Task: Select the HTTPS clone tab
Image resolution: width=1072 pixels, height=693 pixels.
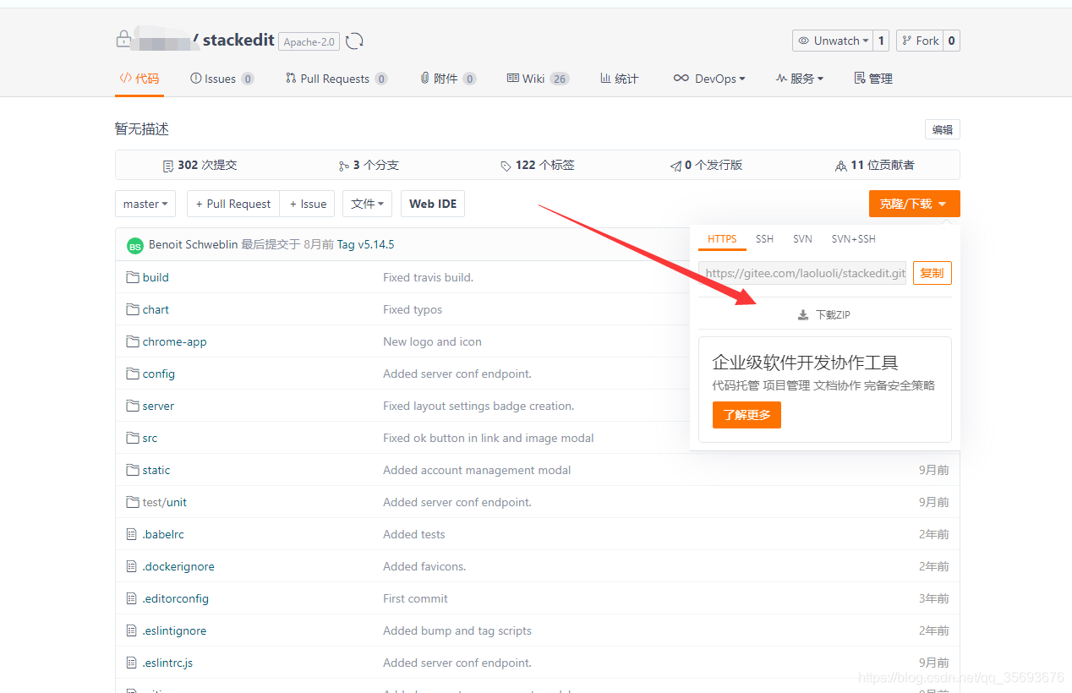Action: 722,239
